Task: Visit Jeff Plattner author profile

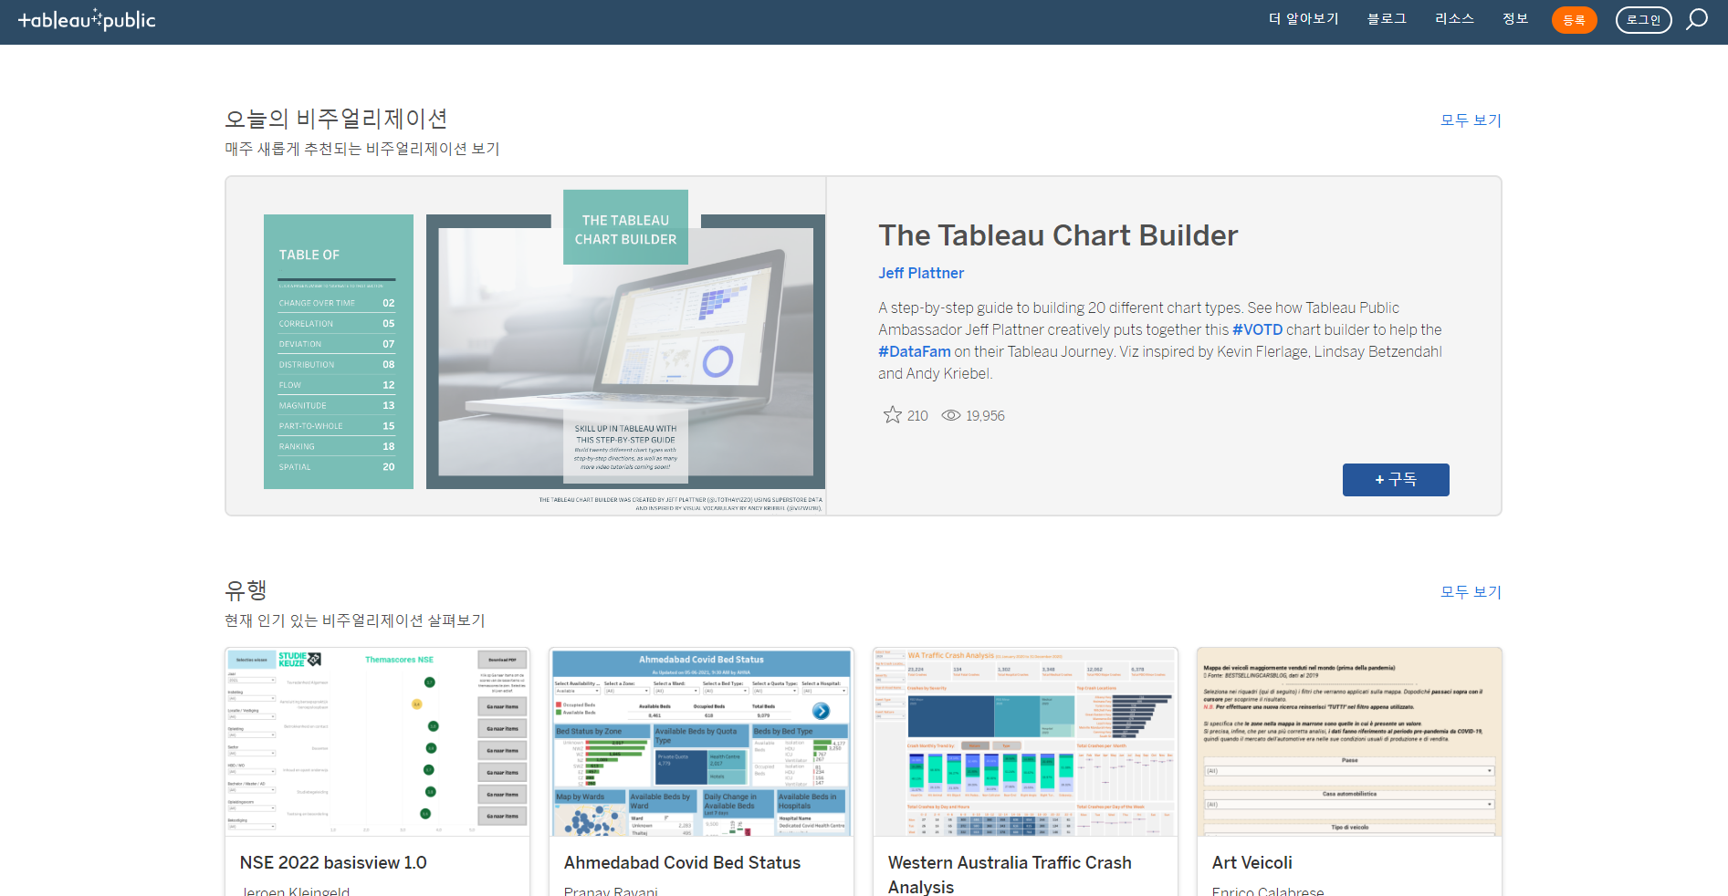Action: point(921,273)
